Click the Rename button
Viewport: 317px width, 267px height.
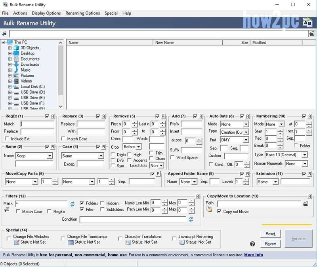[299, 239]
